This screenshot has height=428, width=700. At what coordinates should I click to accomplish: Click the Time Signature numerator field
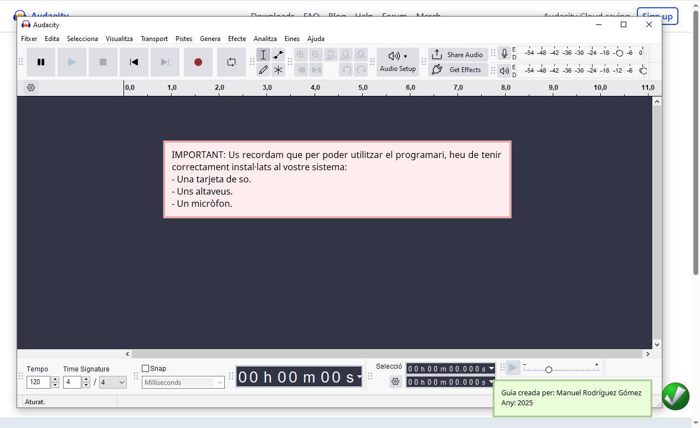coord(72,382)
